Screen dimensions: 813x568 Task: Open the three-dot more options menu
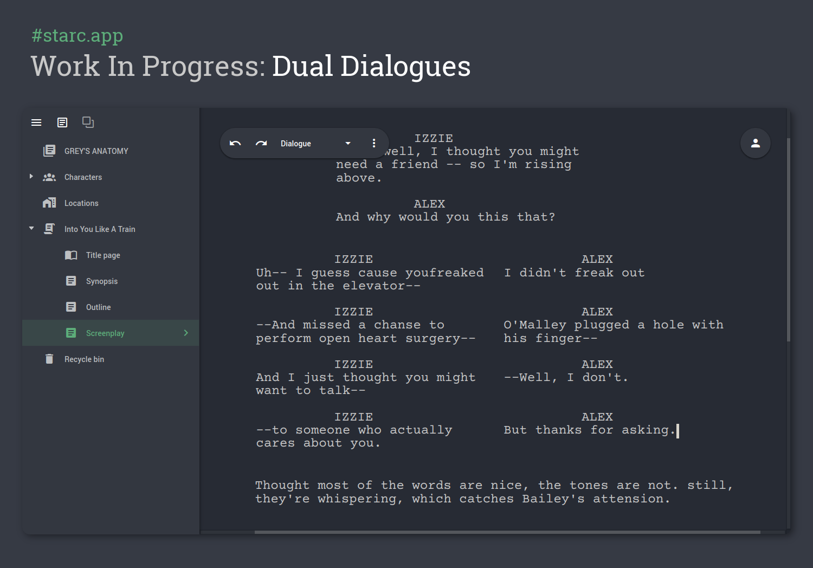pyautogui.click(x=374, y=143)
